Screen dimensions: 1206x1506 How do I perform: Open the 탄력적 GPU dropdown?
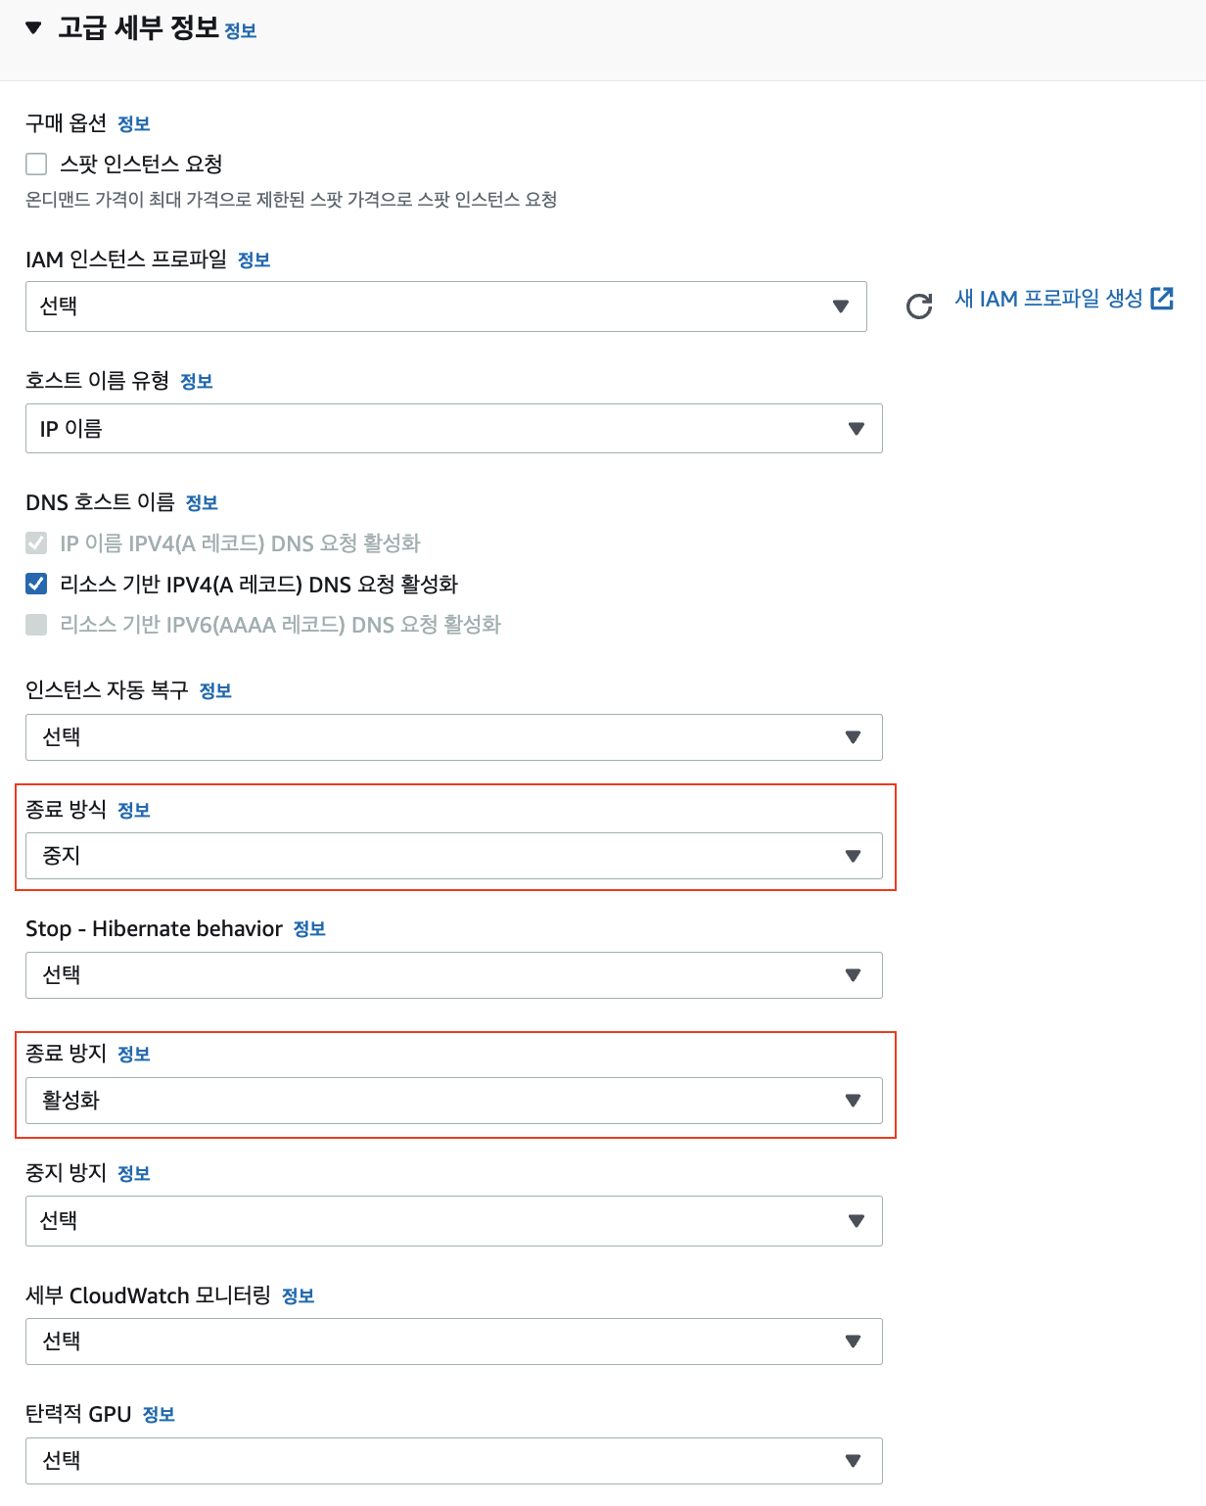pyautogui.click(x=453, y=1461)
